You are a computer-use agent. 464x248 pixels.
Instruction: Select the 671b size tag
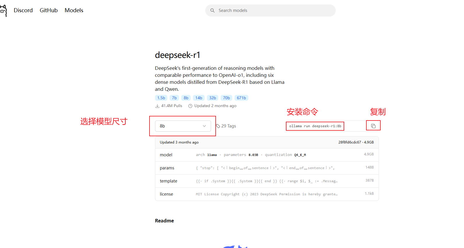[241, 98]
